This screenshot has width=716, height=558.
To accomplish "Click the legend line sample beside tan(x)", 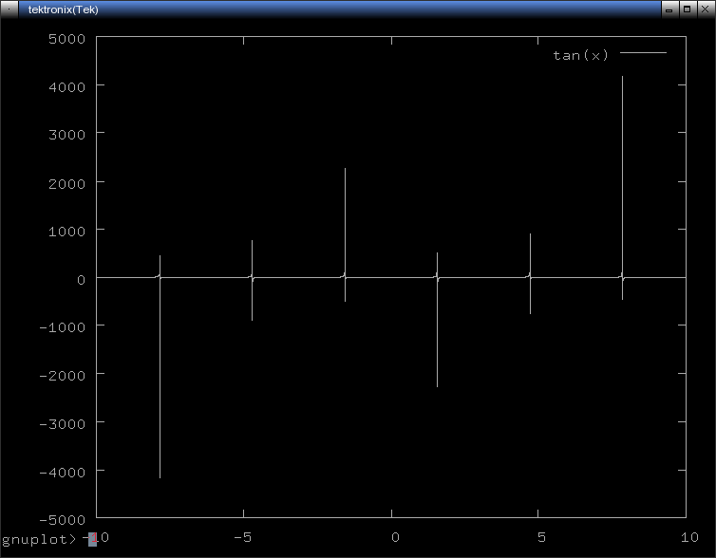I will point(644,52).
